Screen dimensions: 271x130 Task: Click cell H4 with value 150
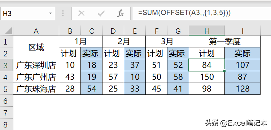coord(207,77)
